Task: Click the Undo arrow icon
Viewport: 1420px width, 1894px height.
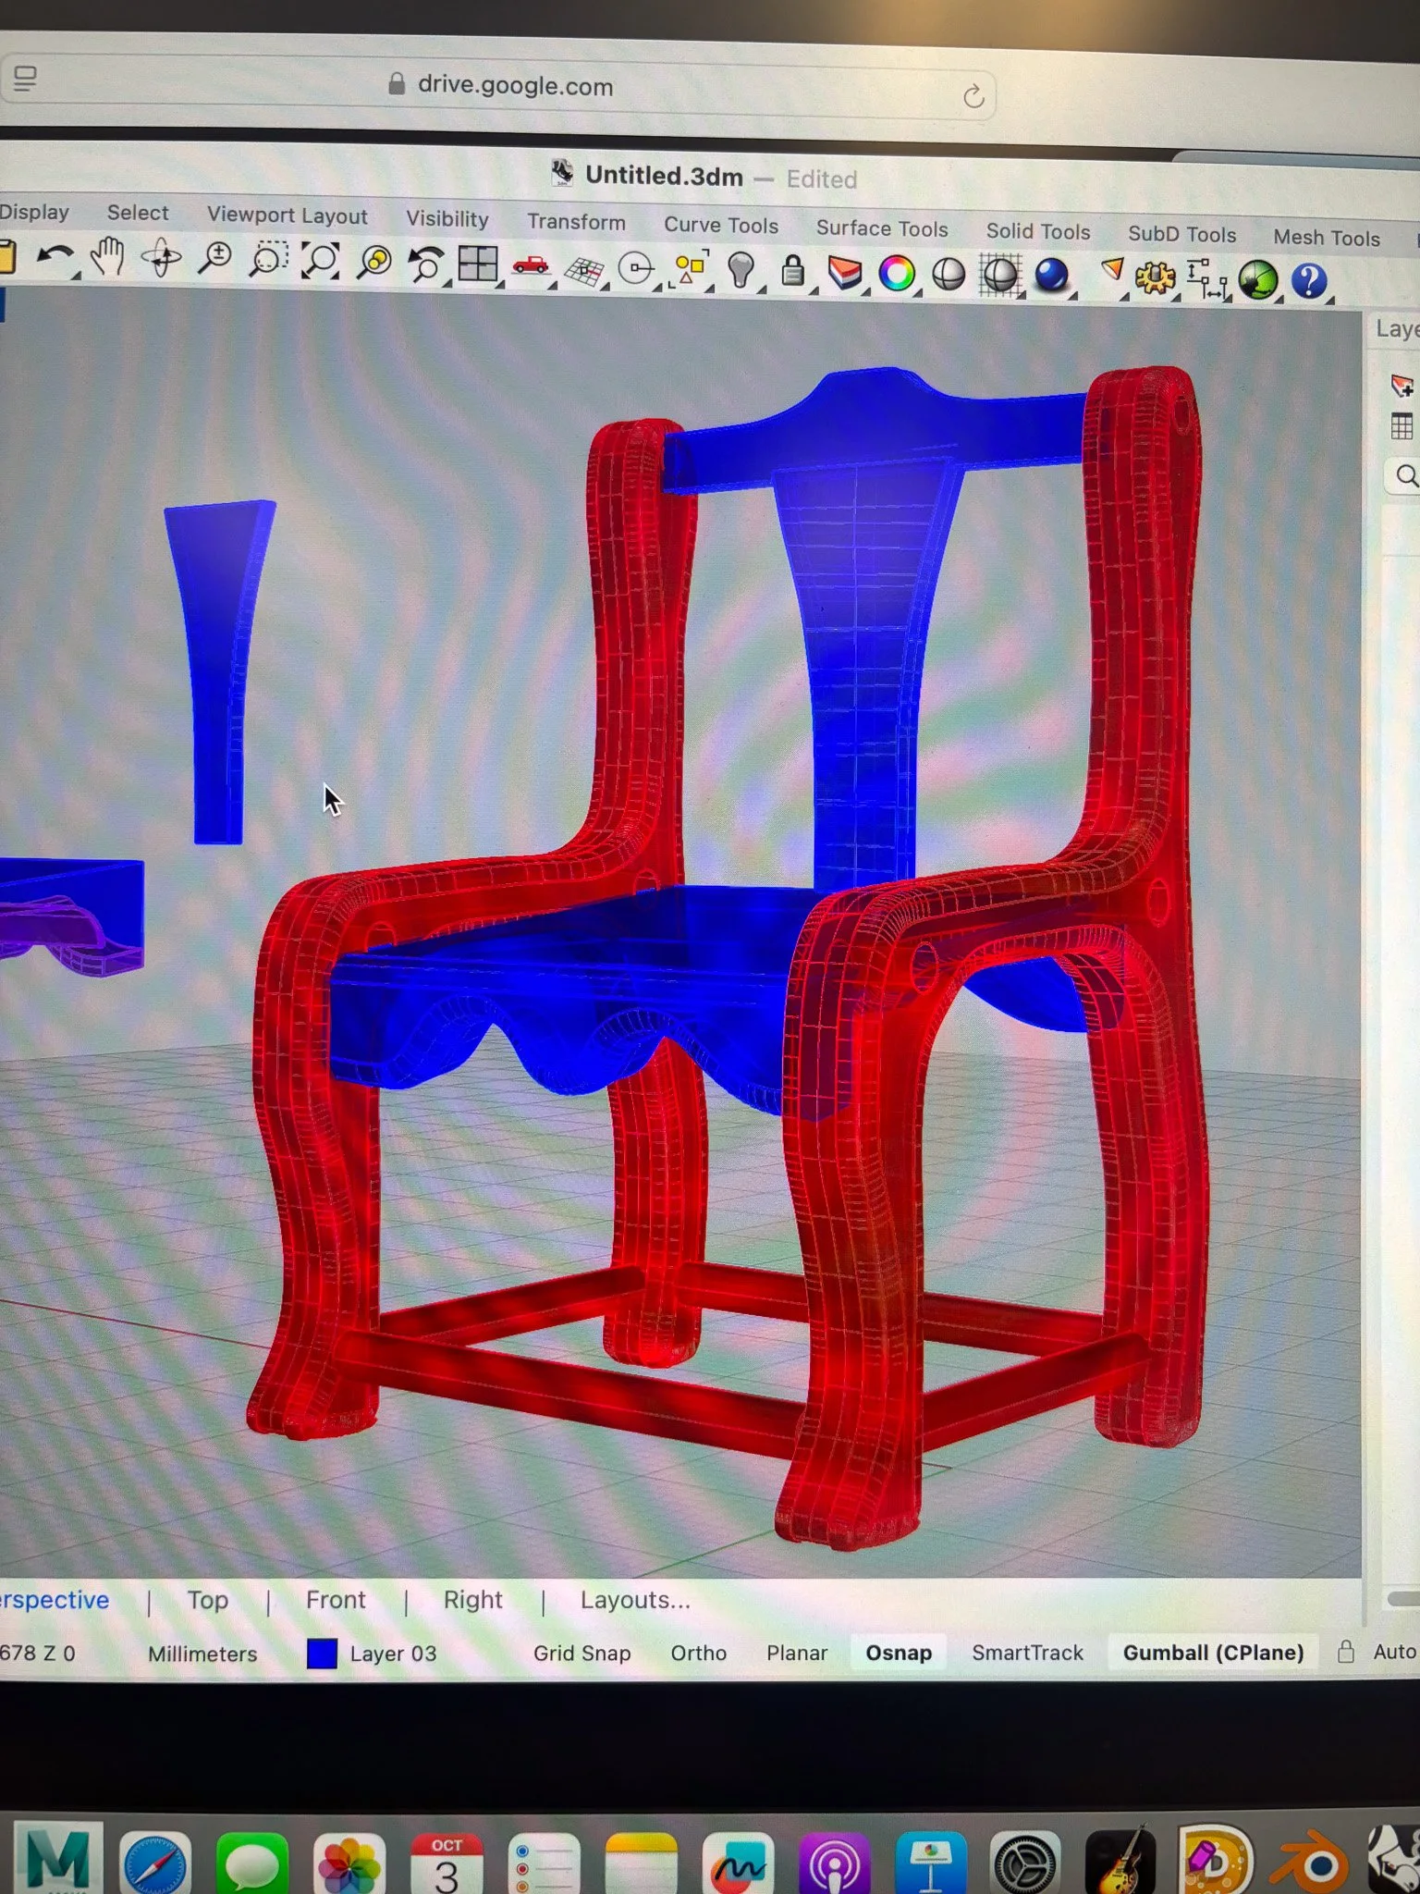Action: click(55, 256)
